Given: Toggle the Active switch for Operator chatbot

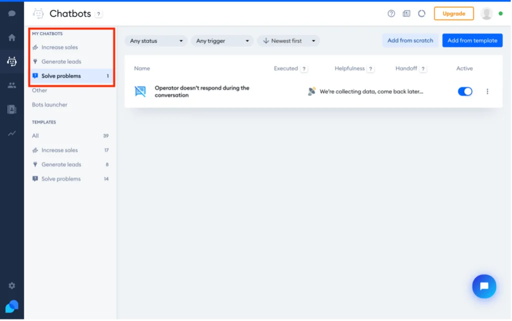Looking at the screenshot, I should point(465,91).
